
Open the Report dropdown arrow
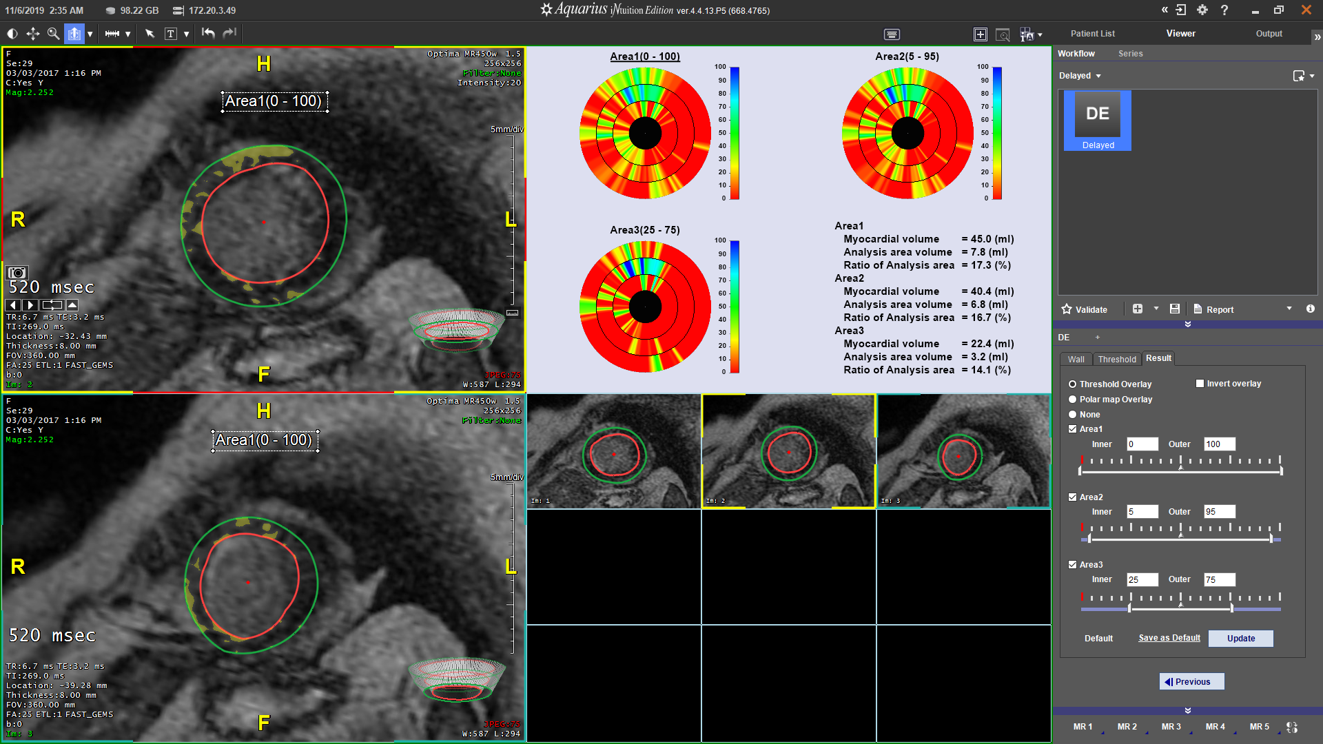pyautogui.click(x=1289, y=309)
